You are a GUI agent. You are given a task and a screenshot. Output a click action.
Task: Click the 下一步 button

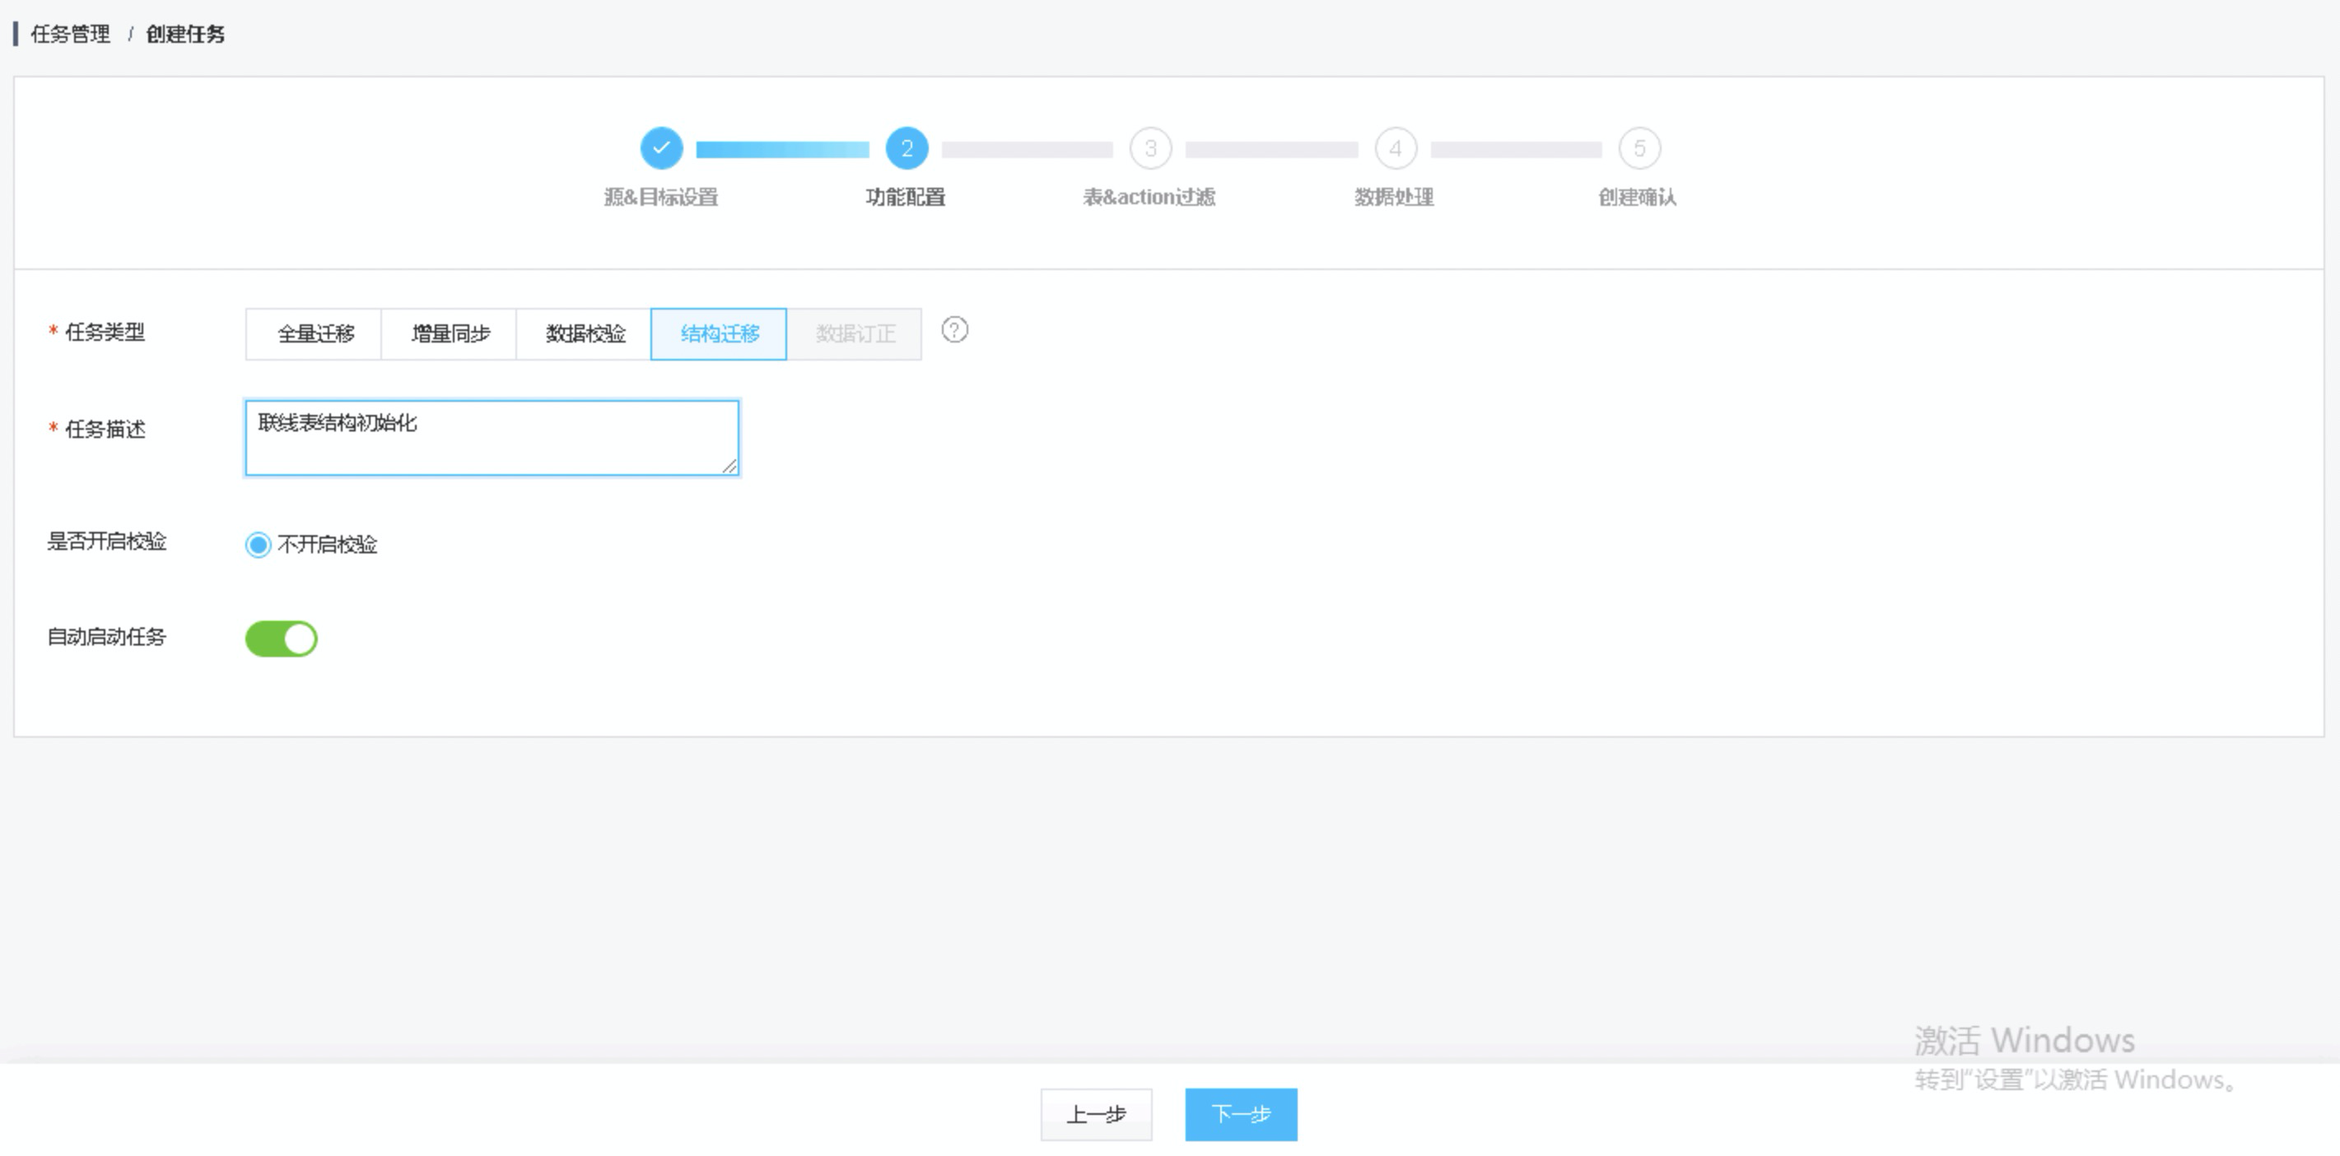(1241, 1114)
